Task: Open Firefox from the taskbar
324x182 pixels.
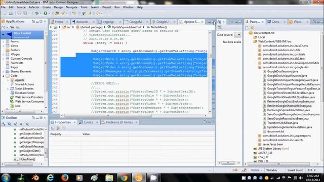Action: point(65,177)
